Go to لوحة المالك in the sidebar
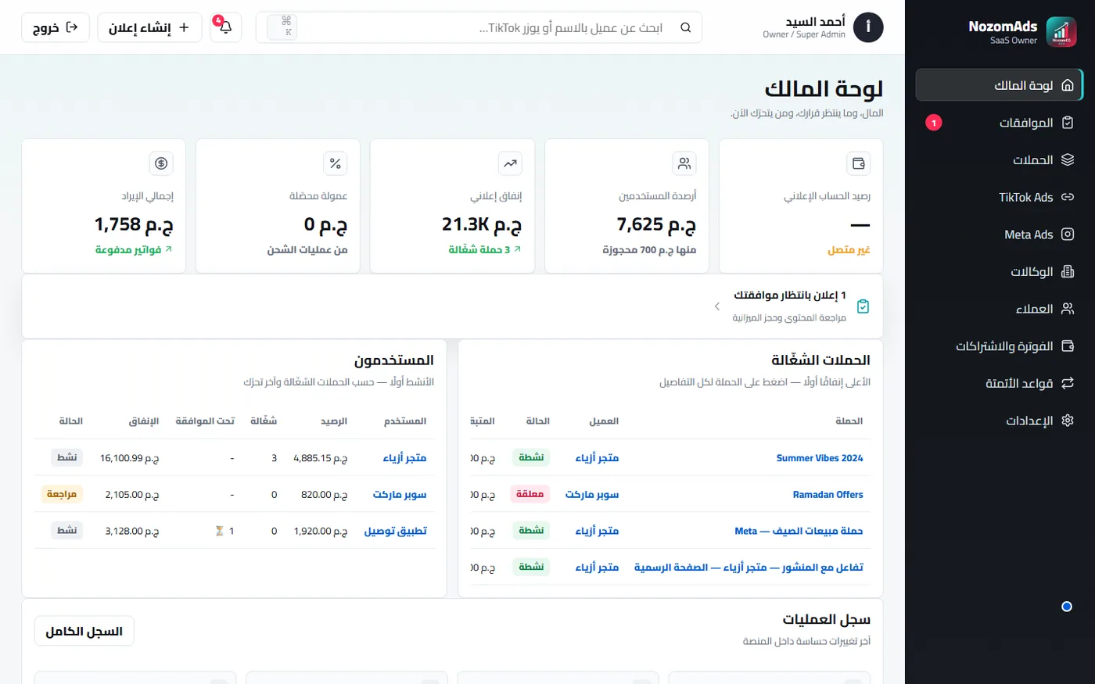The width and height of the screenshot is (1095, 684). (1000, 85)
